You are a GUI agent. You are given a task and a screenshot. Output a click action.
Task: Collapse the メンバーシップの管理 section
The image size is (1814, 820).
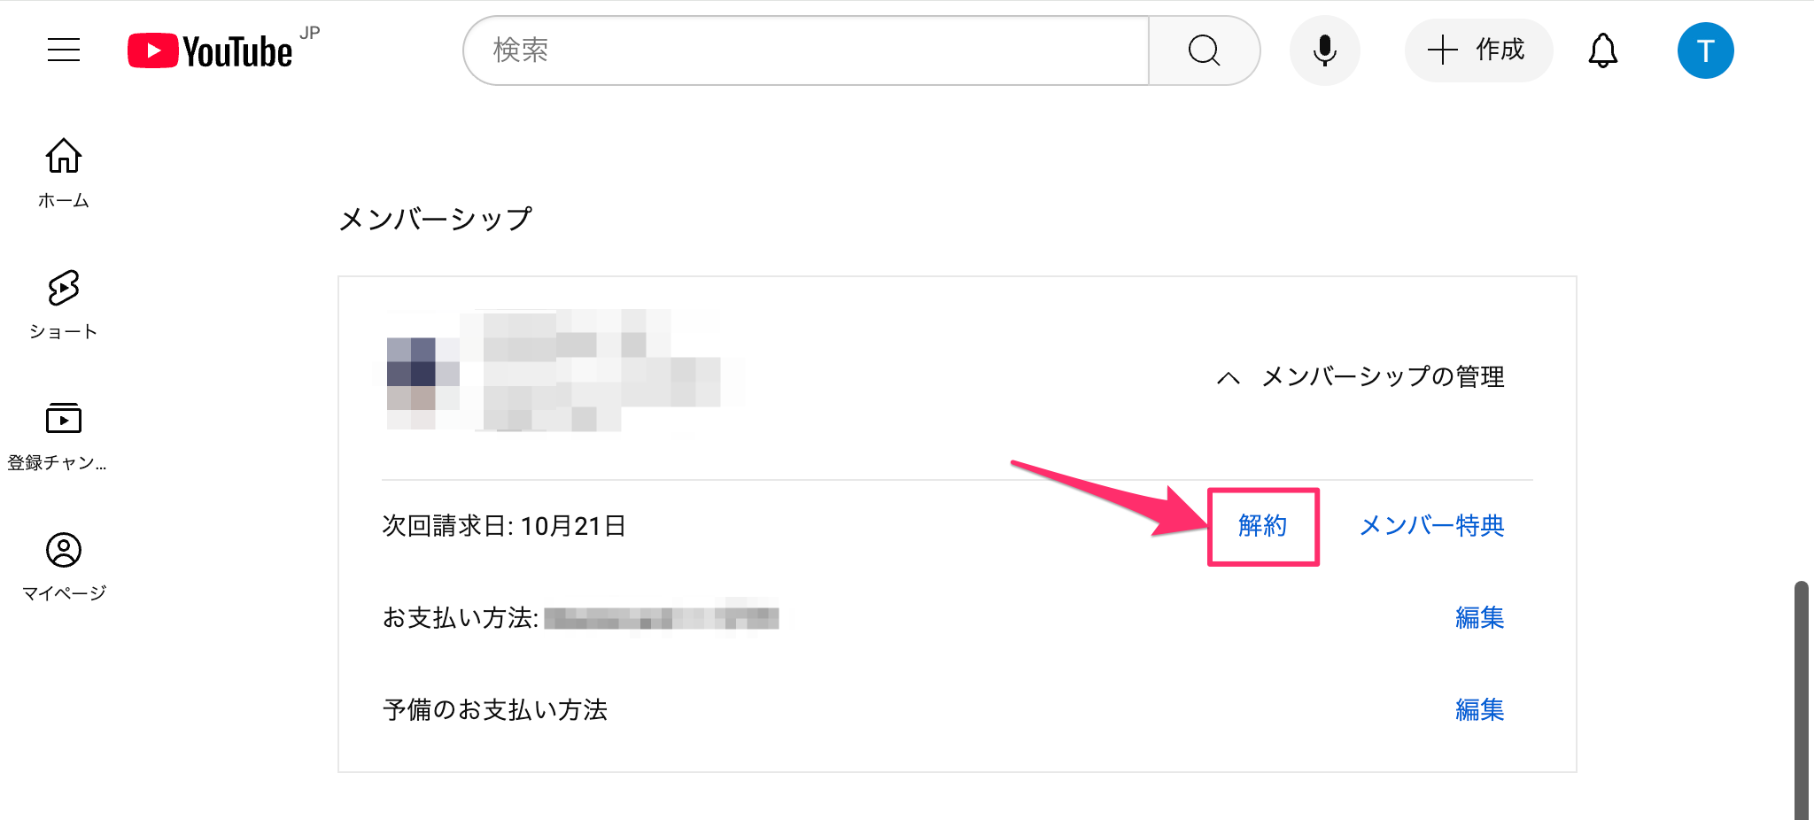1382,377
